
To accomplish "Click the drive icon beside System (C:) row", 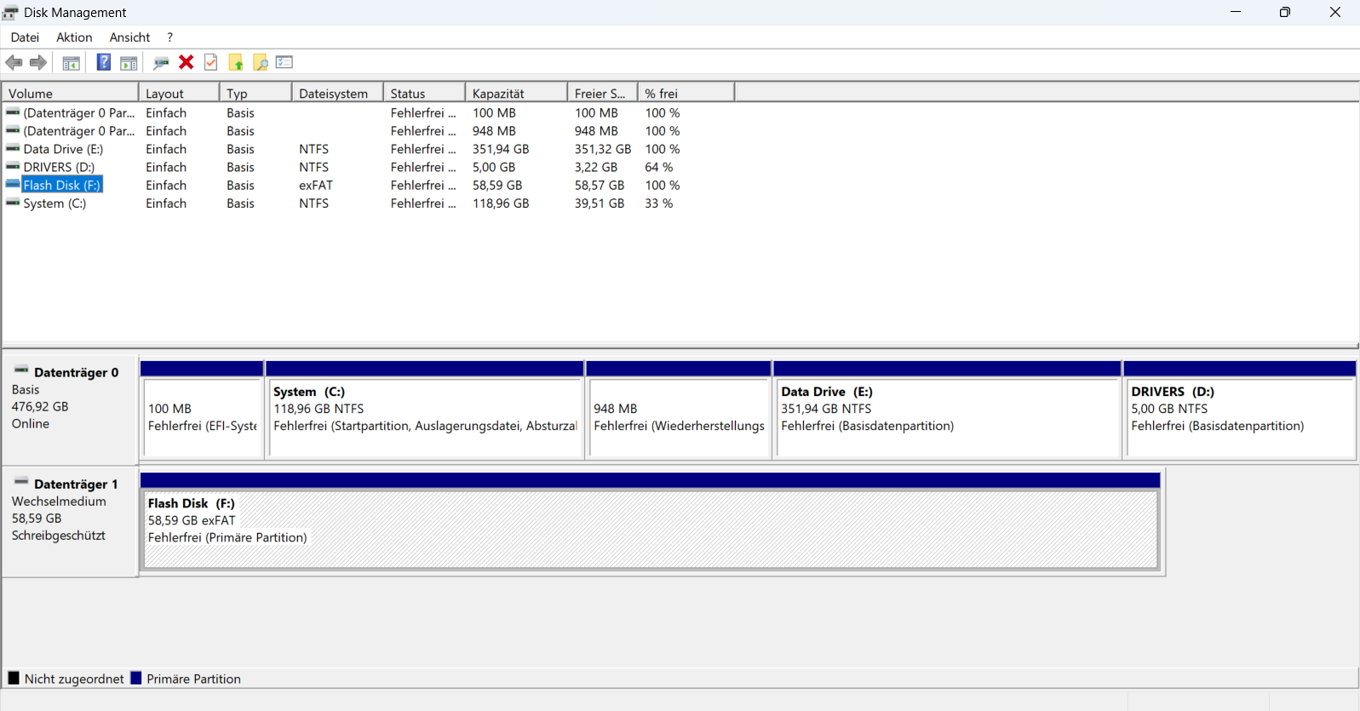I will 13,203.
